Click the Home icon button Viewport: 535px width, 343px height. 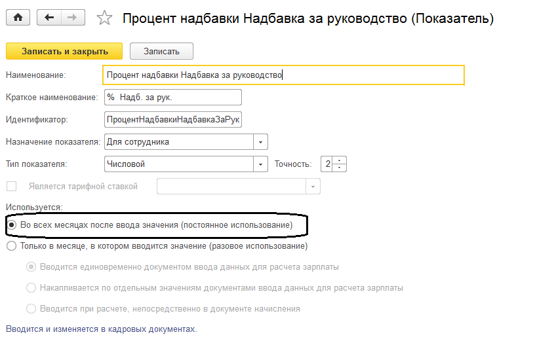[18, 18]
